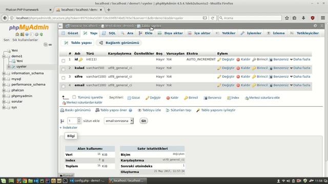Tick the checkbox for email row
The image size is (328, 184).
pos(64,86)
